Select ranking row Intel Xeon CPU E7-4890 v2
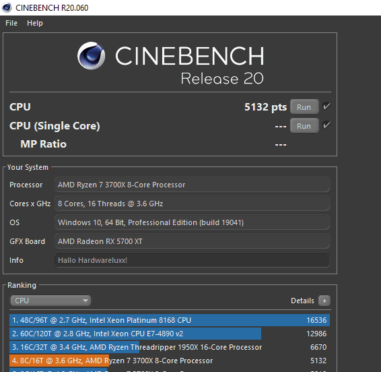This screenshot has width=381, height=372. click(x=170, y=334)
